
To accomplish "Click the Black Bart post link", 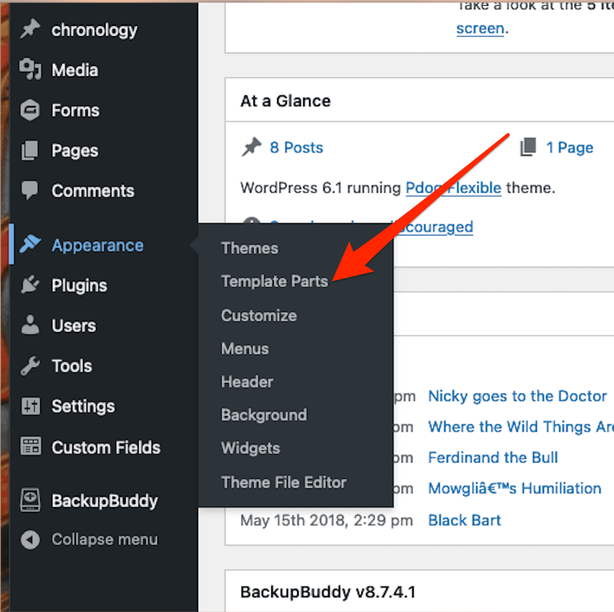I will click(x=464, y=520).
